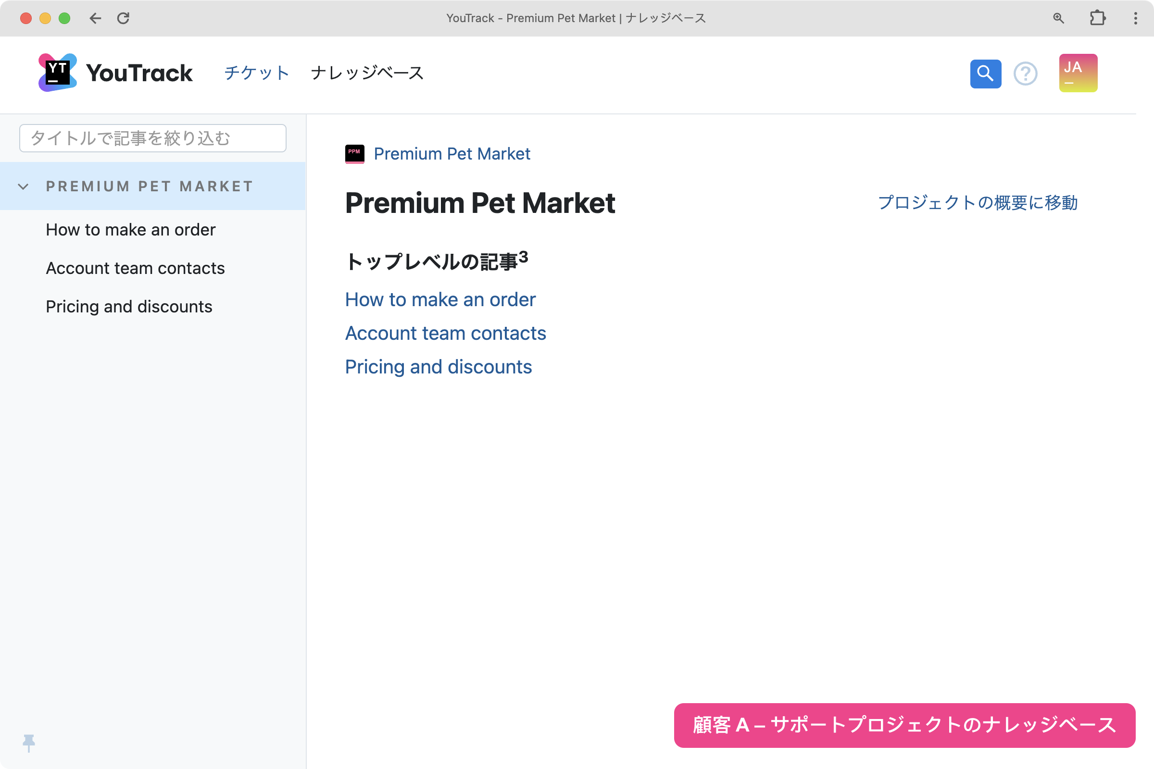Focus the article title filter field

152,138
